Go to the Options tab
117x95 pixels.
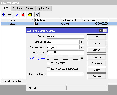pyautogui.click(x=30, y=8)
